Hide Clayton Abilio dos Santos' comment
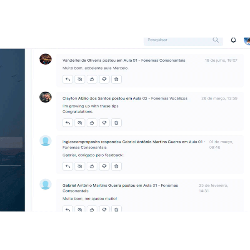Image resolution: width=250 pixels, height=250 pixels. pyautogui.click(x=80, y=123)
